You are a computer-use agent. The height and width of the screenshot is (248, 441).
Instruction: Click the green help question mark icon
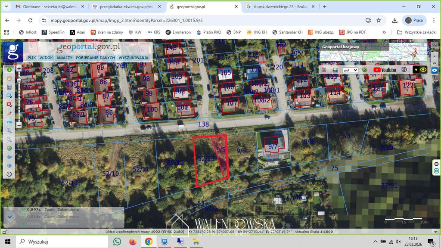pyautogui.click(x=365, y=70)
